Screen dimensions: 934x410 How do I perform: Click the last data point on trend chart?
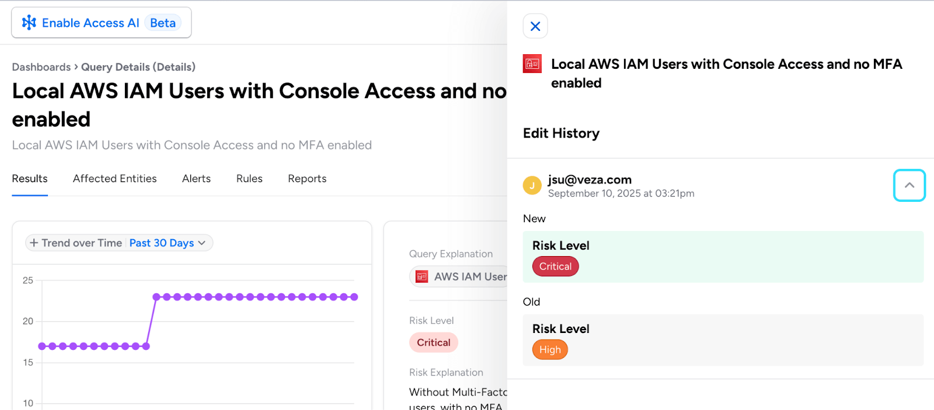pyautogui.click(x=354, y=297)
